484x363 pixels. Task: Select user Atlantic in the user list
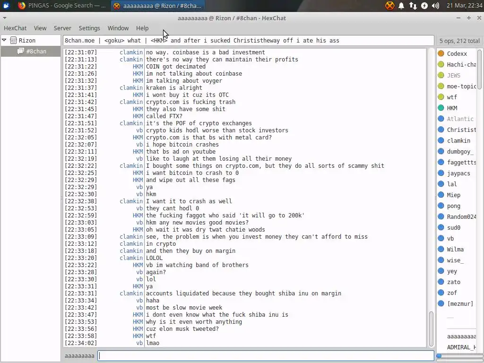(460, 119)
